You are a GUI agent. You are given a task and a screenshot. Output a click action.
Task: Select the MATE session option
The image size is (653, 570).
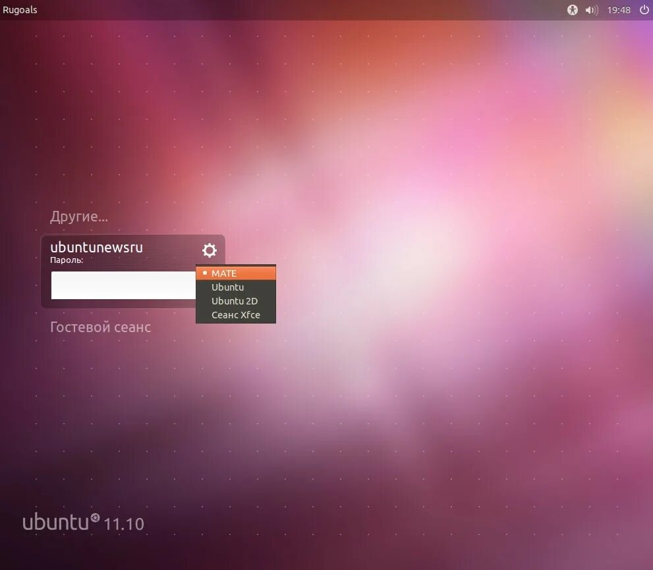pyautogui.click(x=236, y=273)
